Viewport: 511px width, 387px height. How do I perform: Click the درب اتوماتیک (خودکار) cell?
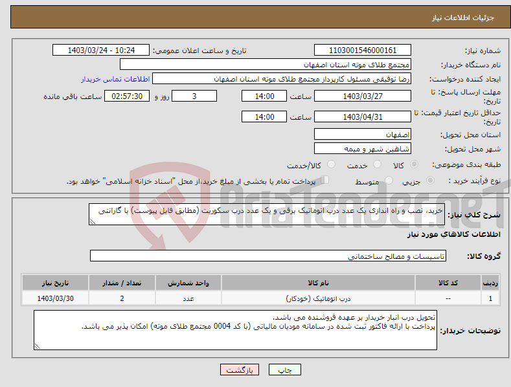click(318, 298)
